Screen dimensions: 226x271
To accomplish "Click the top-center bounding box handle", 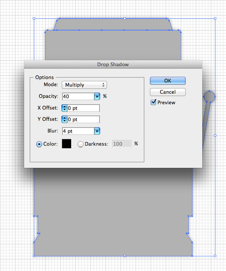I will tap(125, 18).
